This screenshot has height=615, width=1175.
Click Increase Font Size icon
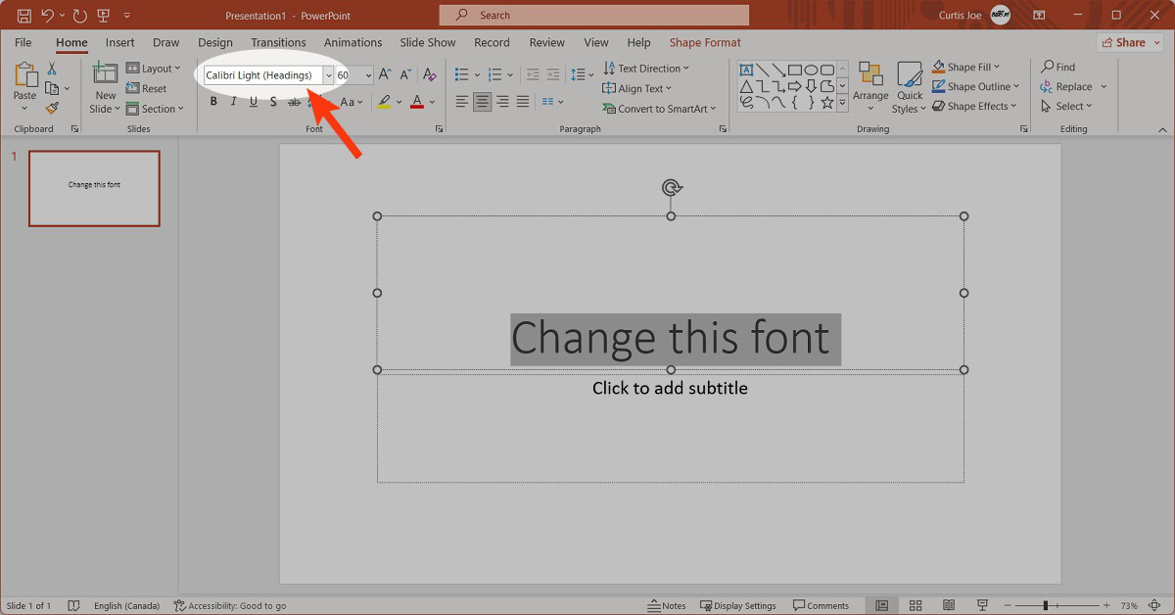coord(385,75)
